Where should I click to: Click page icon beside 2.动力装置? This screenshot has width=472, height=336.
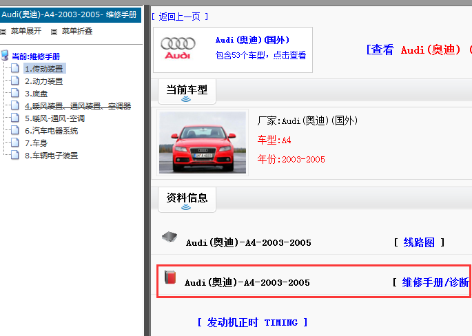pos(14,81)
